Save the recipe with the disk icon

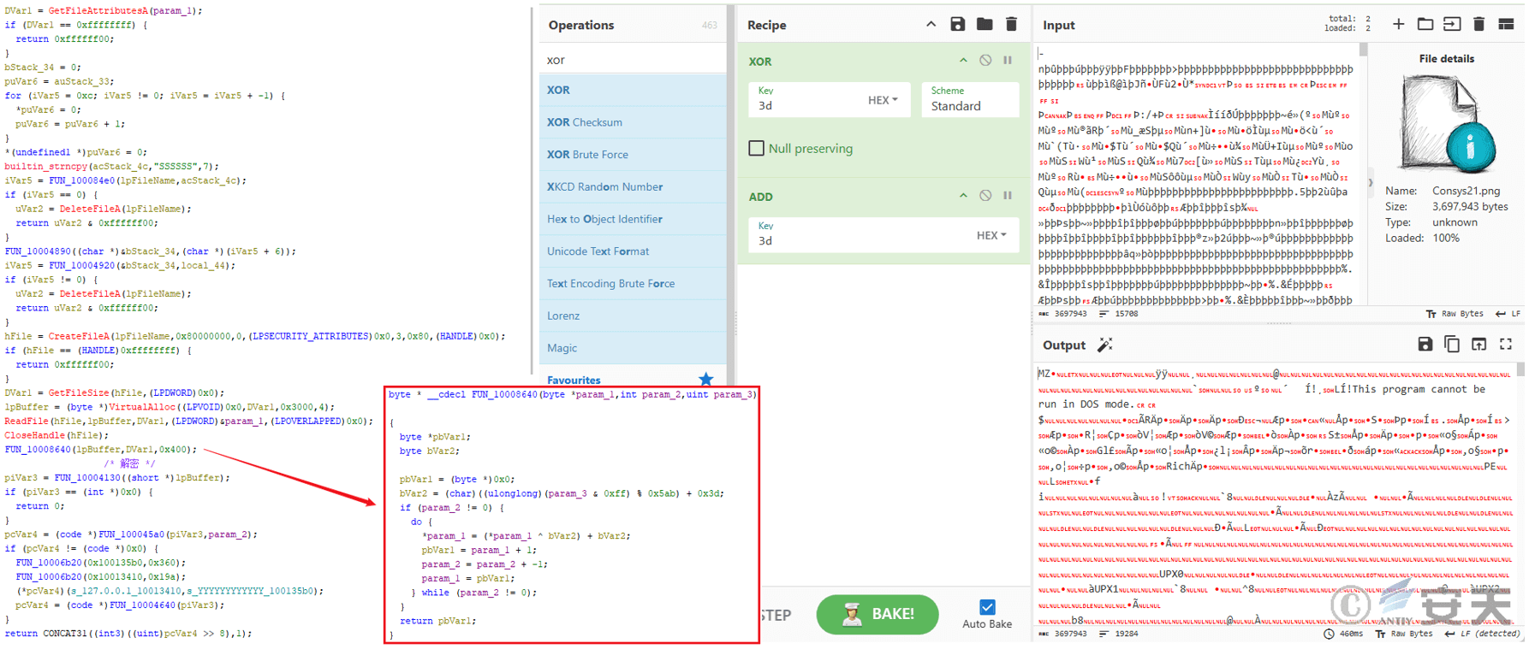pos(957,25)
